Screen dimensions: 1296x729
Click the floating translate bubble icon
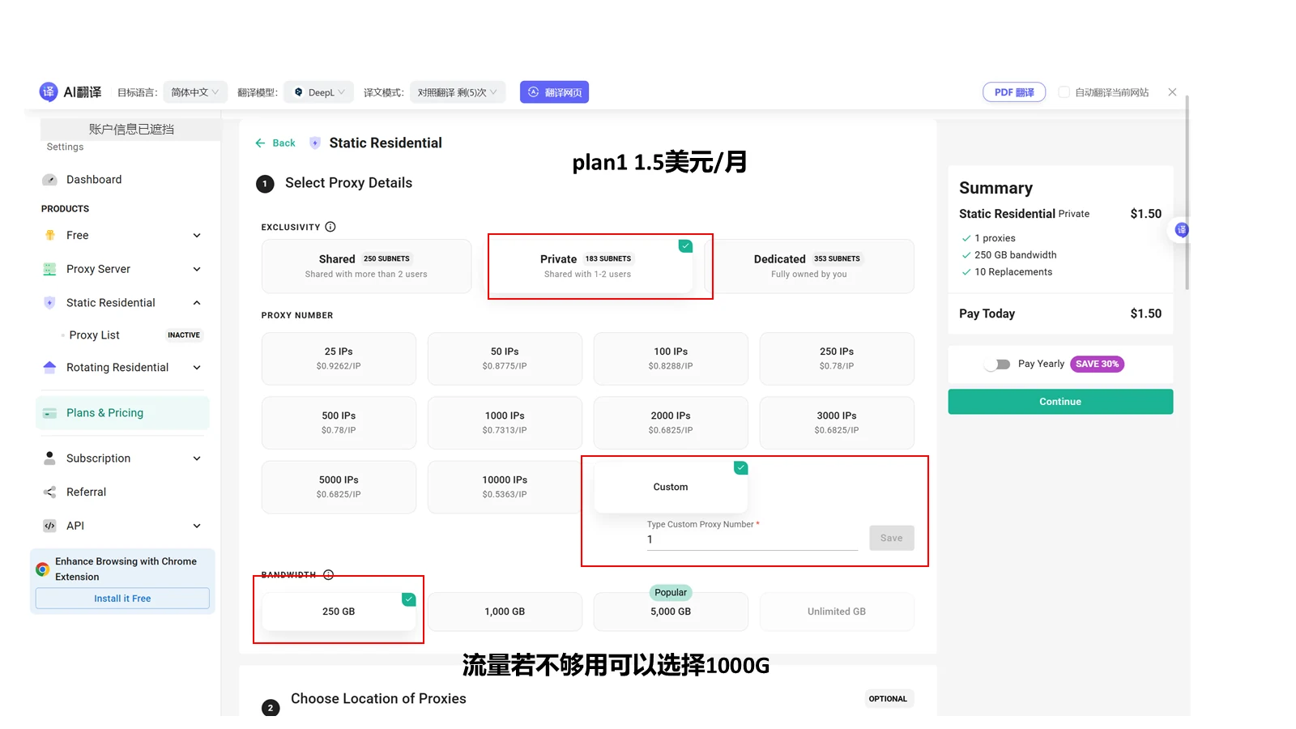point(1182,230)
